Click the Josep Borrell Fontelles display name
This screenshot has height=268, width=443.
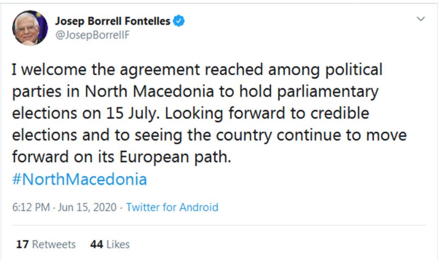(113, 21)
